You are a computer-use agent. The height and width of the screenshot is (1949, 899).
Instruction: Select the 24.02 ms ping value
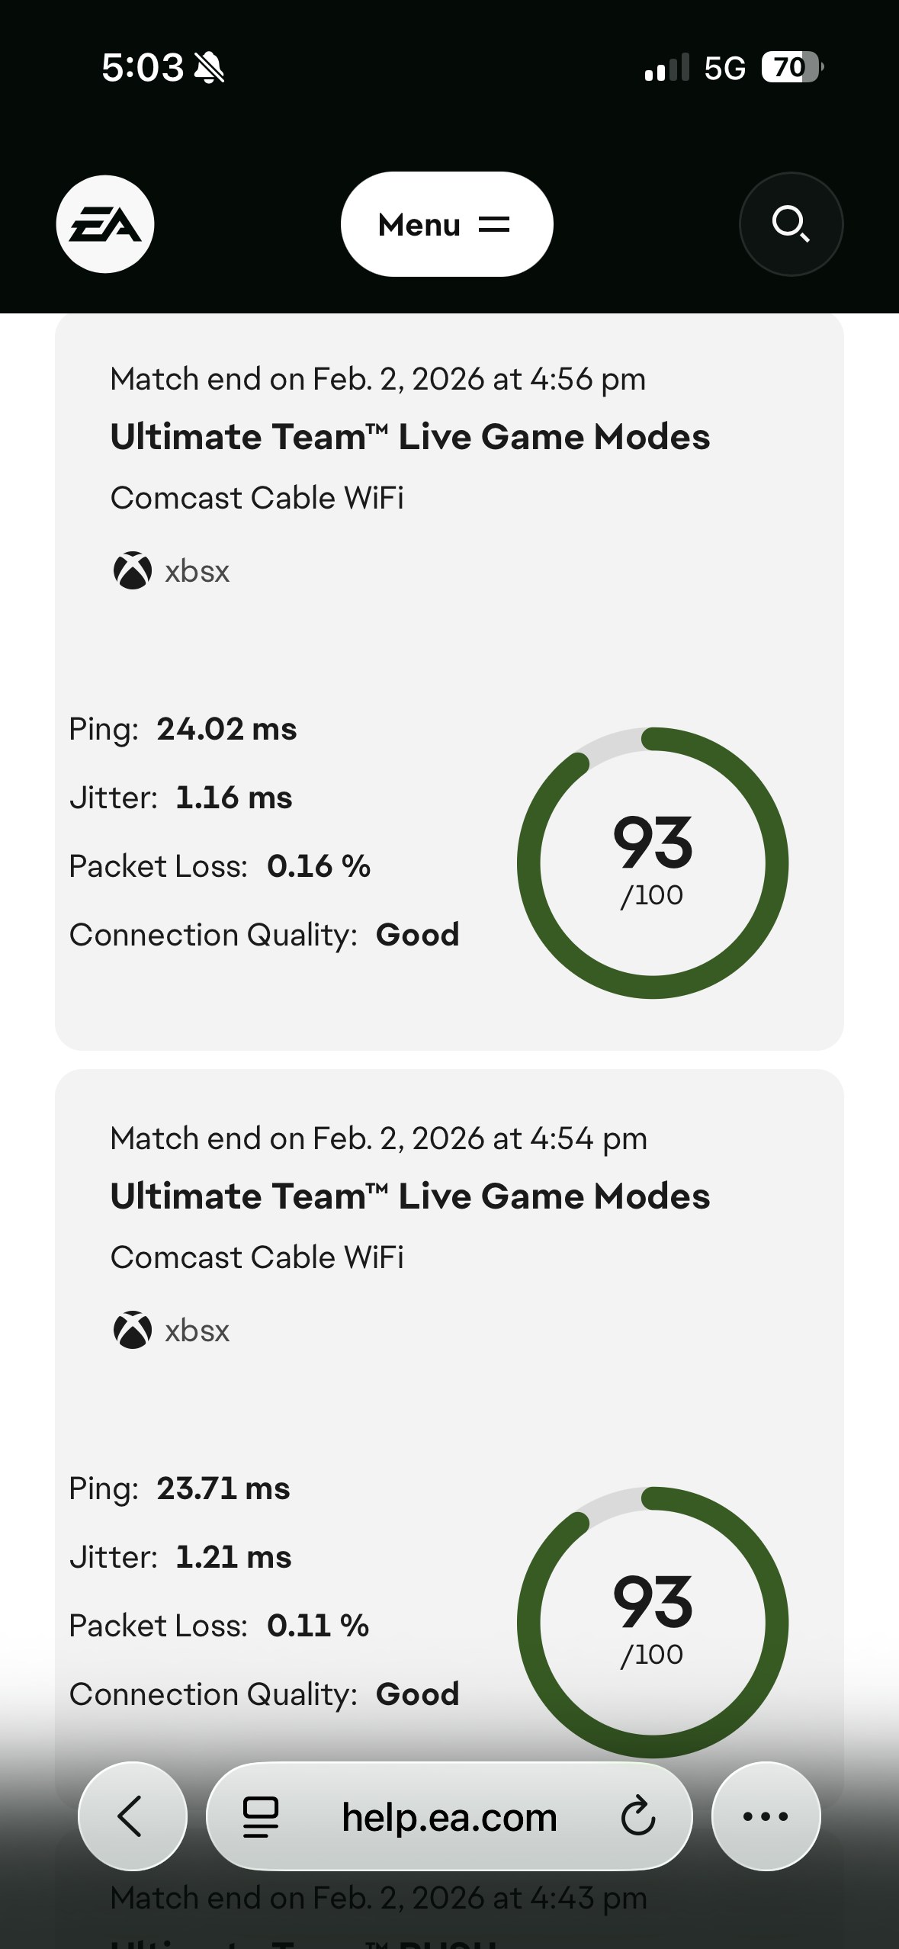tap(226, 729)
